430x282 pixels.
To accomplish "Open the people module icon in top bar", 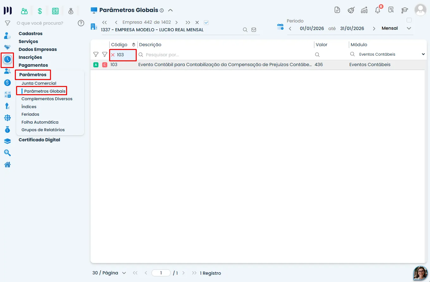I will pyautogui.click(x=24, y=11).
